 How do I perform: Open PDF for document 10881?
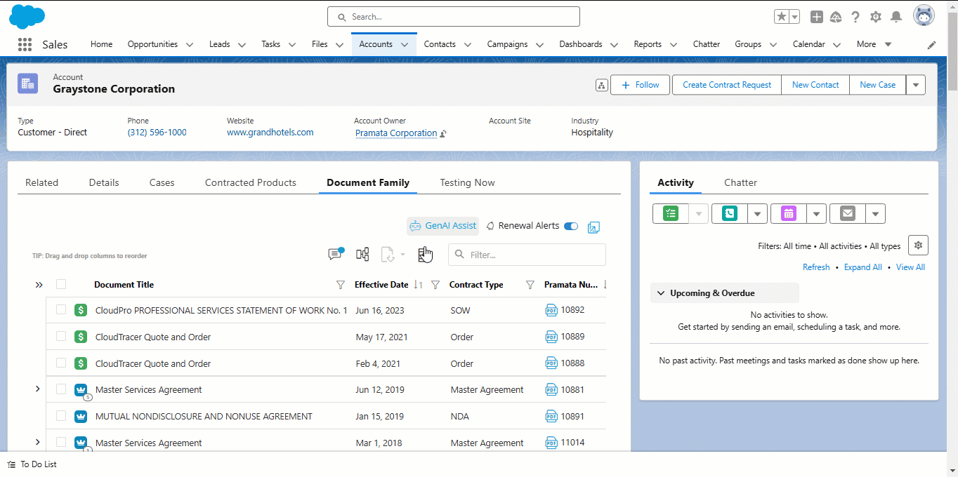click(x=551, y=389)
